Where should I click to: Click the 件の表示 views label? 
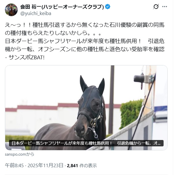(x=88, y=166)
